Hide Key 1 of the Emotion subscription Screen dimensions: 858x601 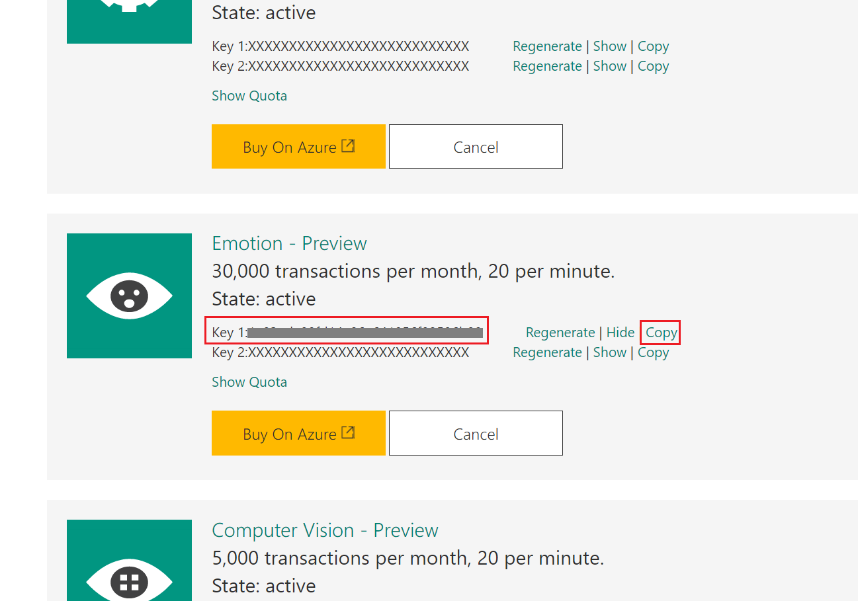[x=621, y=333]
